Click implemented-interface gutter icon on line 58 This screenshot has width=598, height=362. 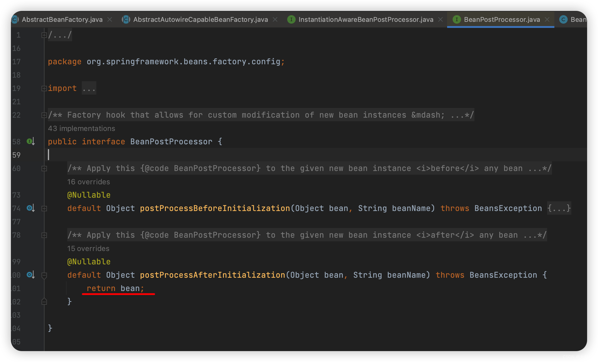30,141
